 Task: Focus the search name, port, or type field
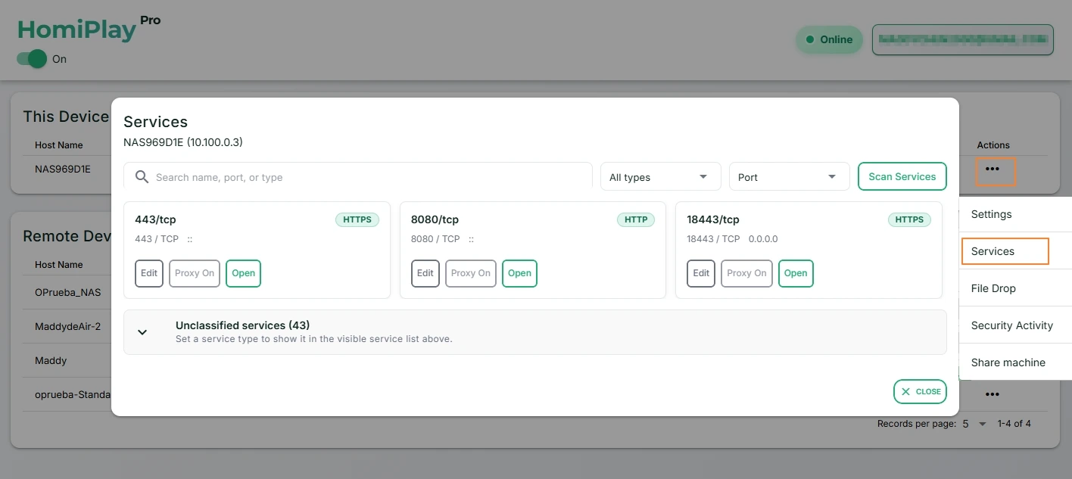(358, 177)
